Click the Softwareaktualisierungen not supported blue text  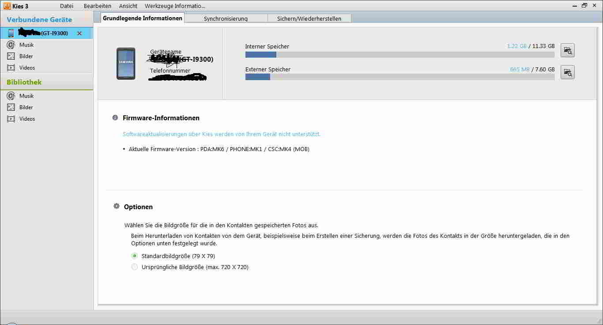click(222, 134)
